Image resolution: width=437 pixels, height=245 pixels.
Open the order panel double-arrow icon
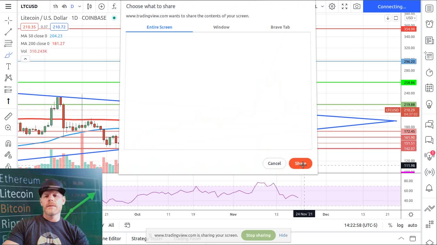(429, 209)
